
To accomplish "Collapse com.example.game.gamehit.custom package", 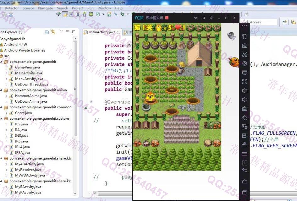I will (1, 118).
